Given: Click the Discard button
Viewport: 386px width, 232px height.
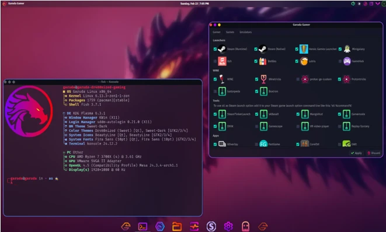Looking at the screenshot, I should 374,153.
